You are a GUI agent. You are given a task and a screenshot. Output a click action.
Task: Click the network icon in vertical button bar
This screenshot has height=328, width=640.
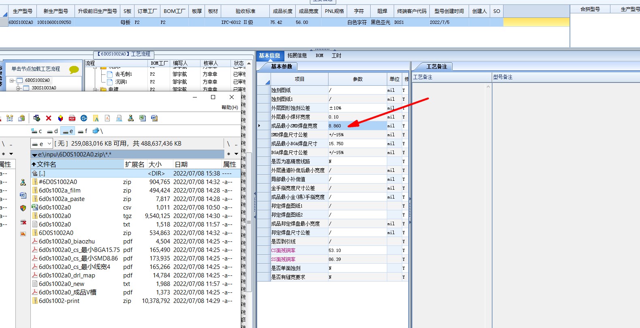pos(23,183)
